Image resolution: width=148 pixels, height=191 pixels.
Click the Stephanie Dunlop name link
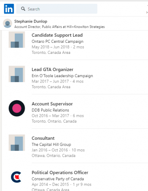click(x=31, y=21)
